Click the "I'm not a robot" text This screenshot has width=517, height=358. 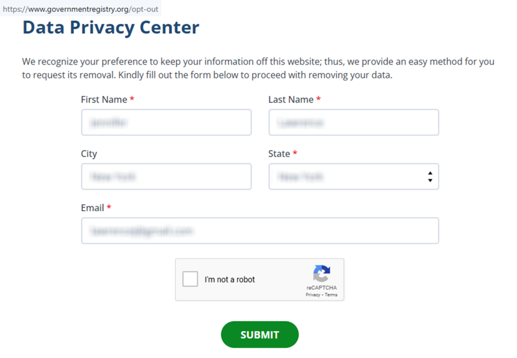230,280
